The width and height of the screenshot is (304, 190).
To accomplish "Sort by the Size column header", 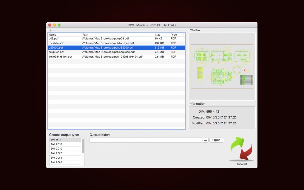I will coord(162,35).
